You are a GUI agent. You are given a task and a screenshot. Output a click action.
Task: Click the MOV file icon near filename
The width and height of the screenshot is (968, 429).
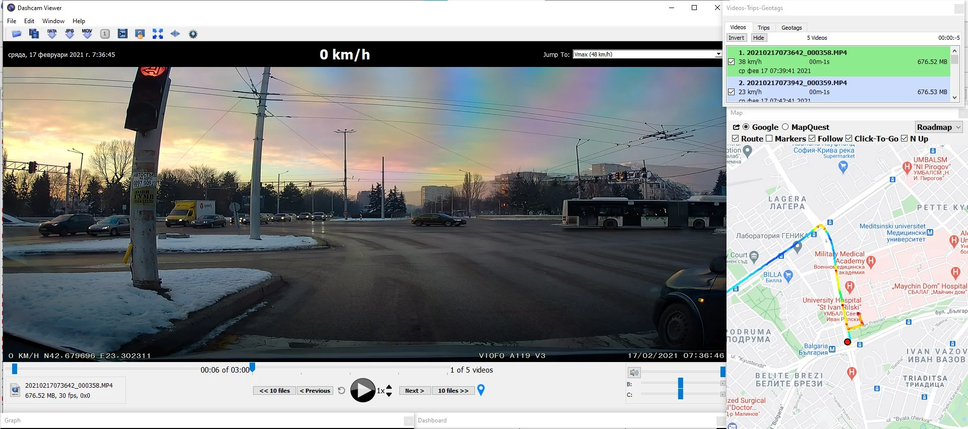pos(15,390)
